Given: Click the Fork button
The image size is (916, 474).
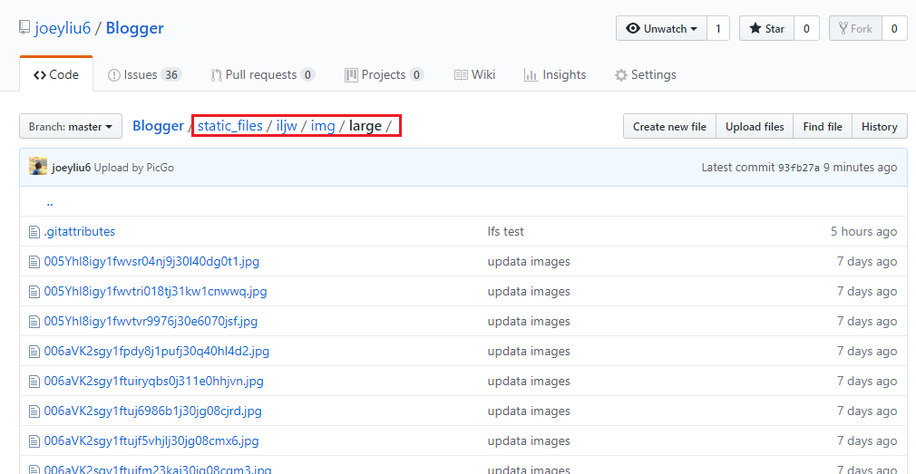Looking at the screenshot, I should point(855,29).
